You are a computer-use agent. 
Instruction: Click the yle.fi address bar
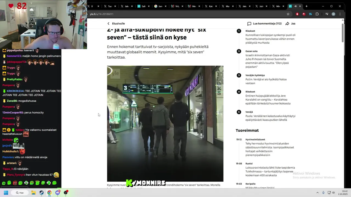coord(186,14)
